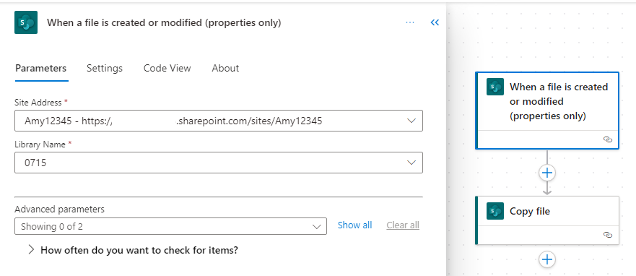The image size is (636, 276).
Task: Collapse the panel with double chevron
Action: (435, 22)
